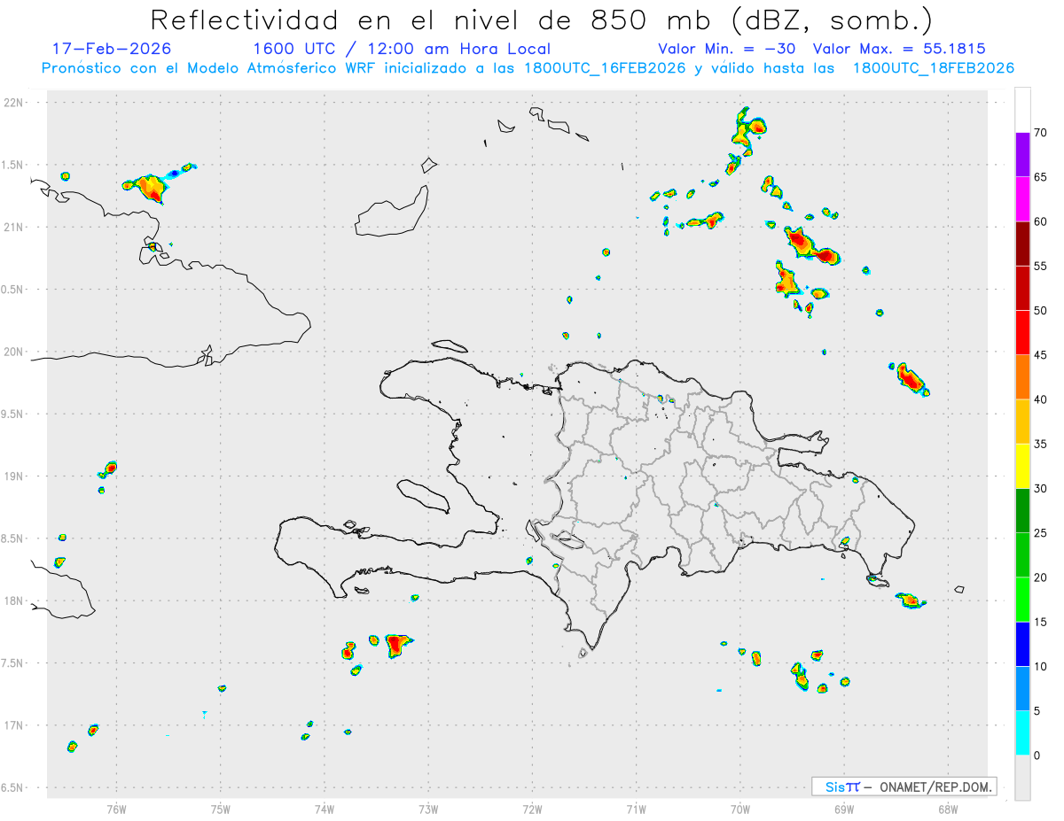Click the '70W' longitude axis label
Screen dimensions: 1064x821
[x=740, y=808]
